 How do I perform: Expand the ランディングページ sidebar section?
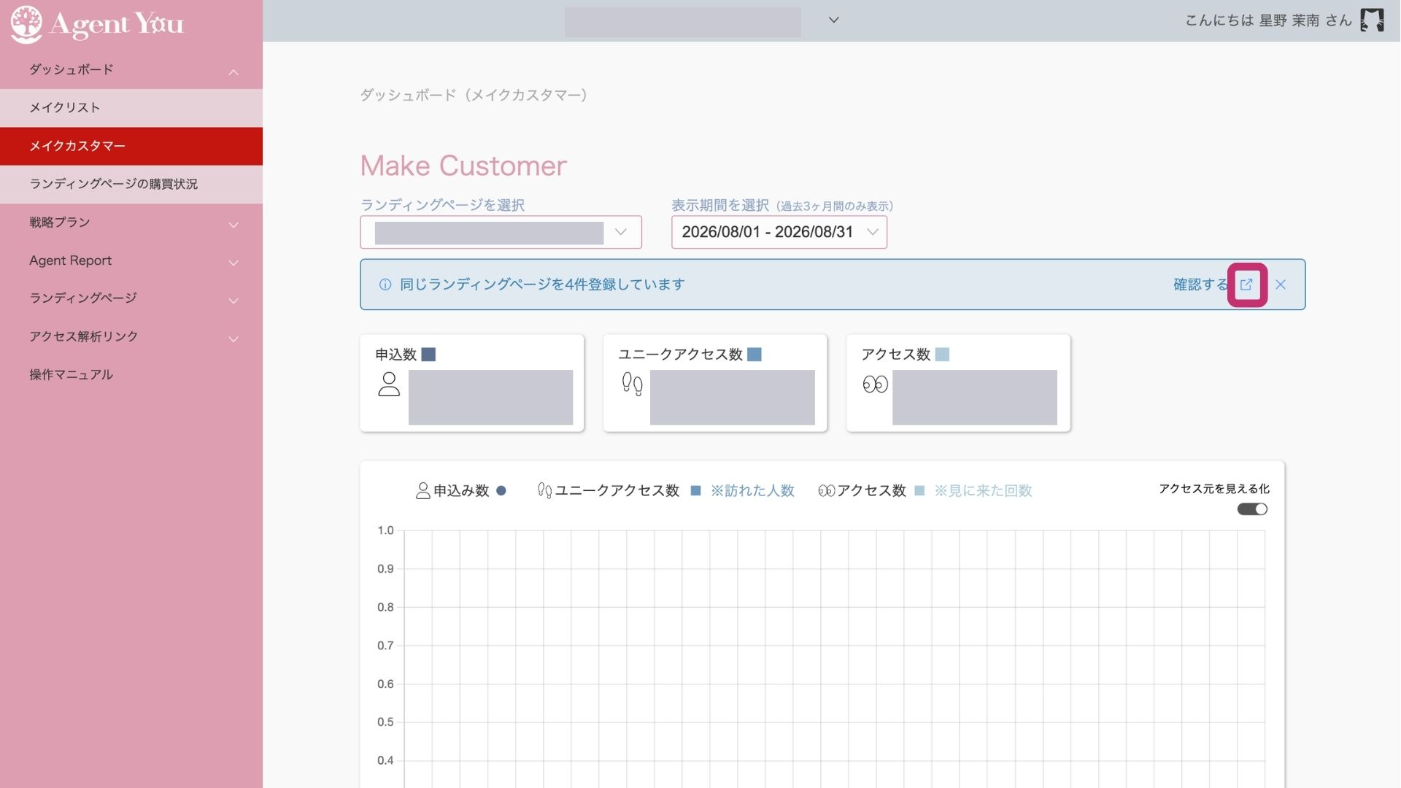click(233, 300)
